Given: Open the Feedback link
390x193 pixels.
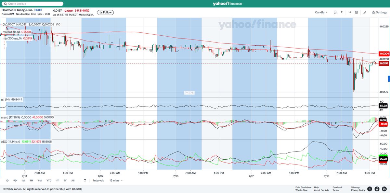Looking at the screenshot, I should [337, 187].
